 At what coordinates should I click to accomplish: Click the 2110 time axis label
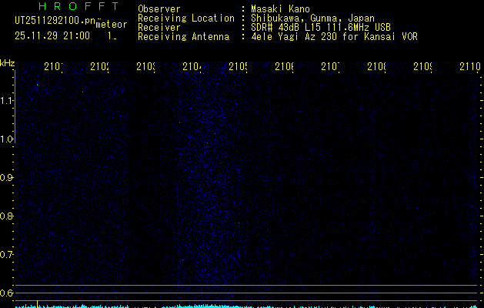coord(470,66)
